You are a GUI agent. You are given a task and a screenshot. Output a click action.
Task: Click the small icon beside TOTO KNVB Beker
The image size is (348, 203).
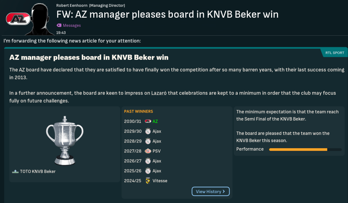15,171
